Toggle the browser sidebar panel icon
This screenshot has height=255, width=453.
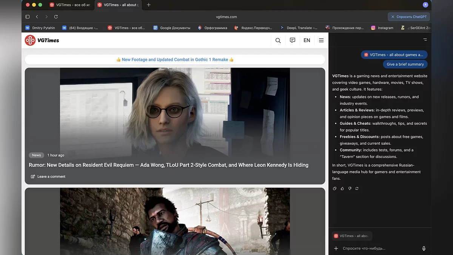pyautogui.click(x=28, y=17)
